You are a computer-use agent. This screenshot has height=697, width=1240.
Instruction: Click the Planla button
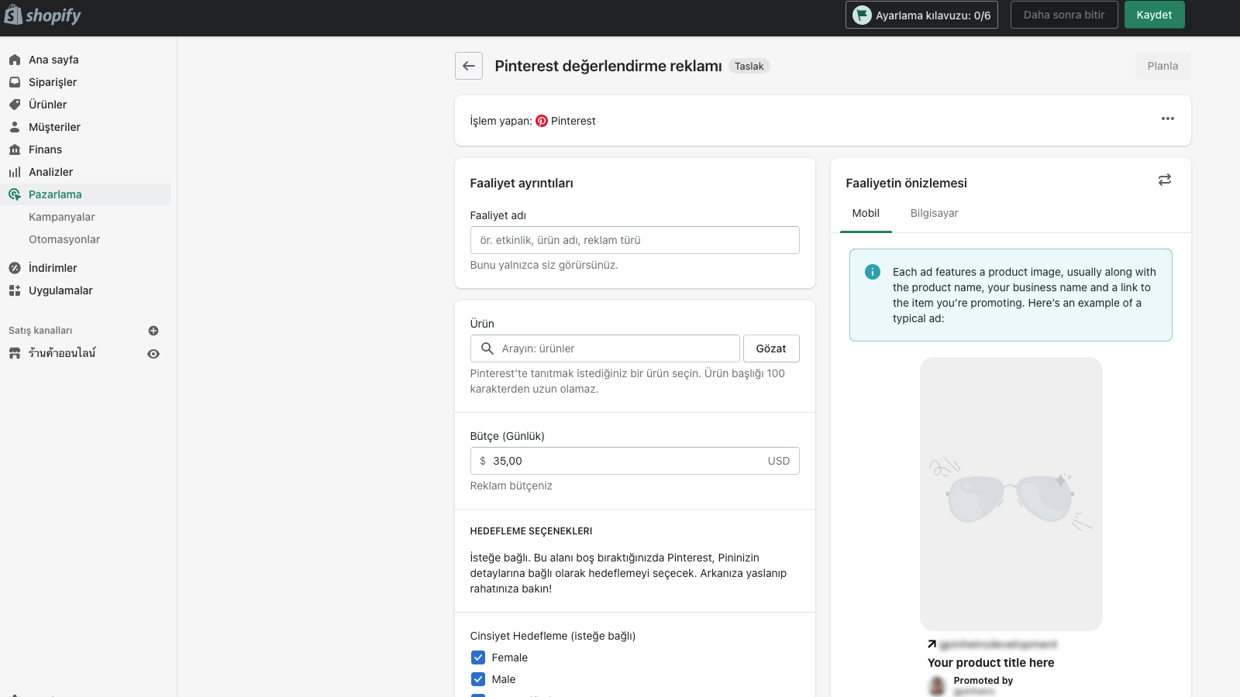[1162, 66]
